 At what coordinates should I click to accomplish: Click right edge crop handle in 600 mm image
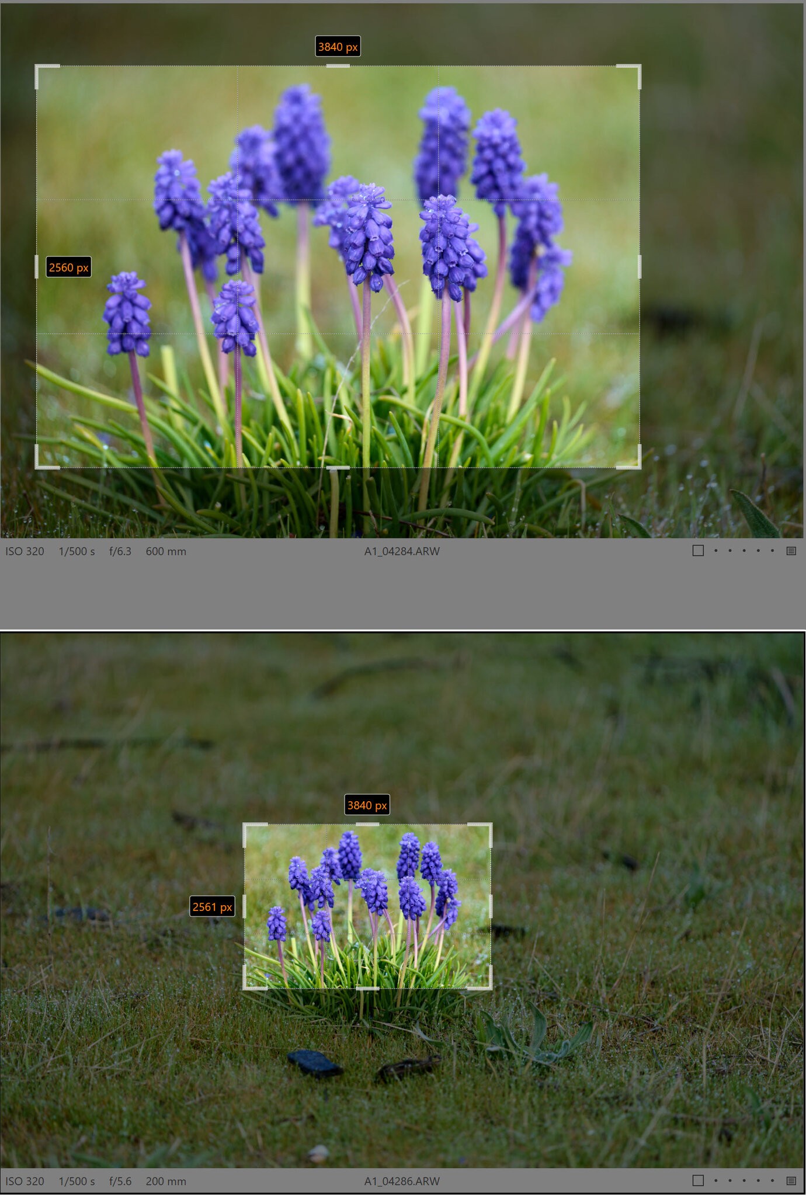tap(640, 267)
